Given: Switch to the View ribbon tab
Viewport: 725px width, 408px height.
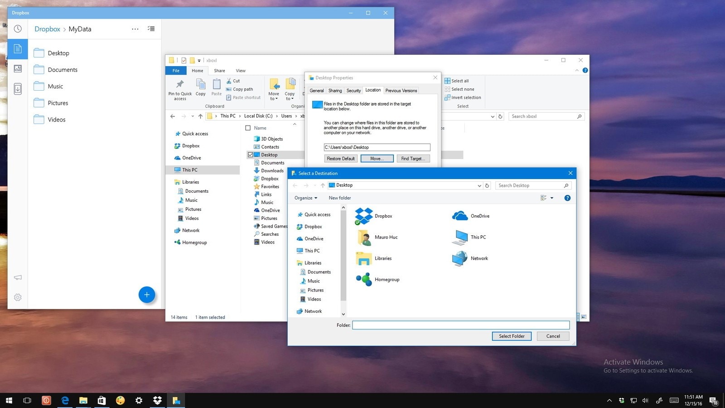Looking at the screenshot, I should click(241, 71).
